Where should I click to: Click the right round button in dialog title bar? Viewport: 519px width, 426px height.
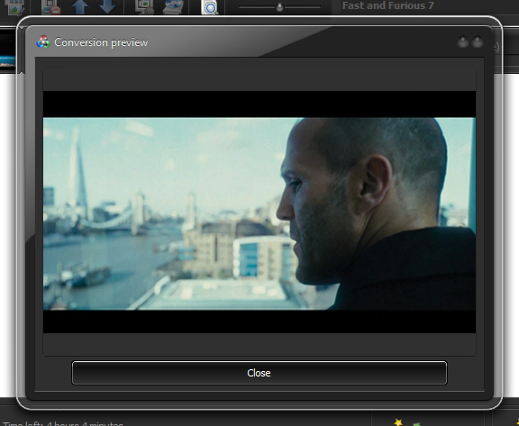pos(478,42)
